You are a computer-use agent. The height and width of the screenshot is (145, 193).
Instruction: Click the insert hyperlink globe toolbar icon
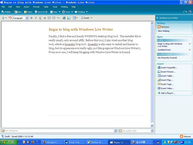(x=64, y=18)
